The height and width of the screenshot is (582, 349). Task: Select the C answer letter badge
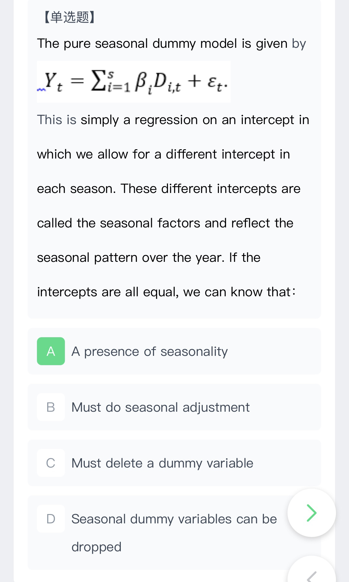click(51, 463)
